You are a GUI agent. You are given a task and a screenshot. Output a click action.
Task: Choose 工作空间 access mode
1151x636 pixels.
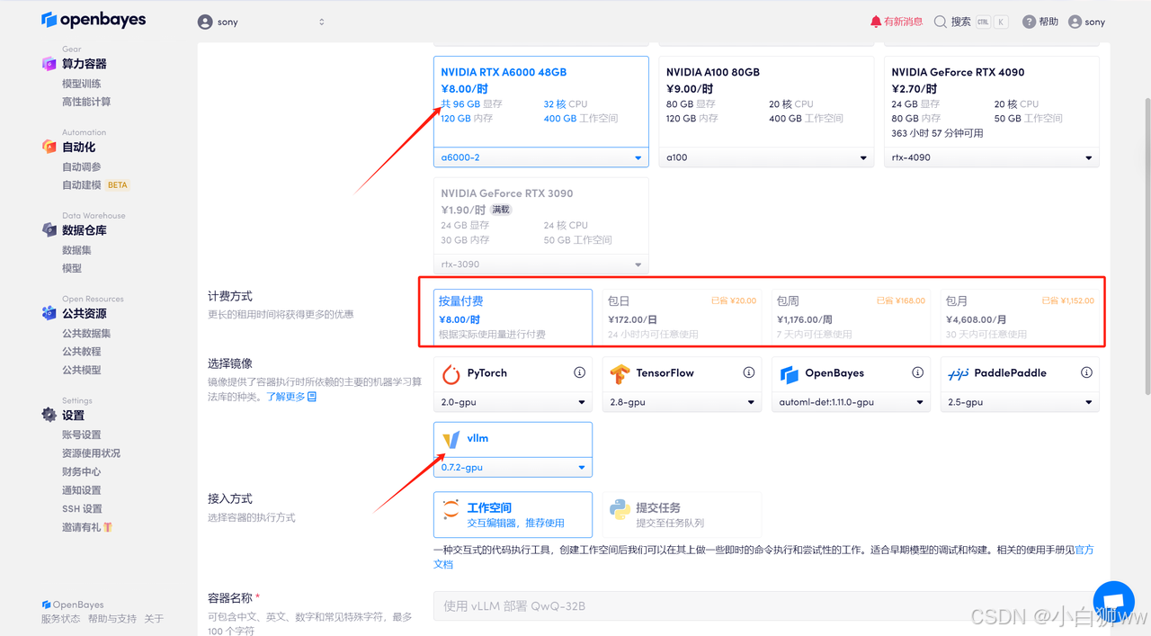click(513, 515)
